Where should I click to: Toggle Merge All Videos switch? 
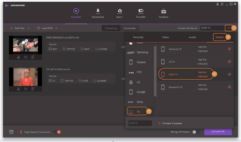coord(196,132)
